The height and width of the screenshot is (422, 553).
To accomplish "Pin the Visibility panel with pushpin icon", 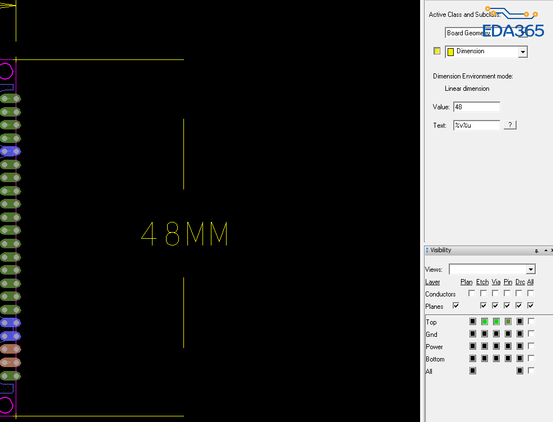I will (537, 251).
